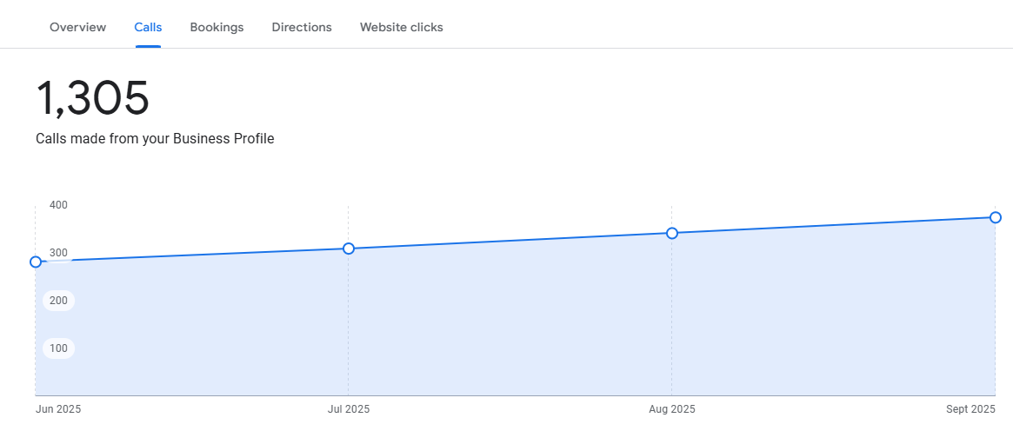Select the Calls tab

pos(148,27)
